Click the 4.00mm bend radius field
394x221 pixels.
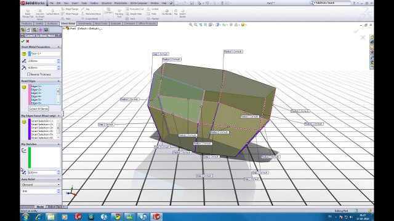(42, 68)
